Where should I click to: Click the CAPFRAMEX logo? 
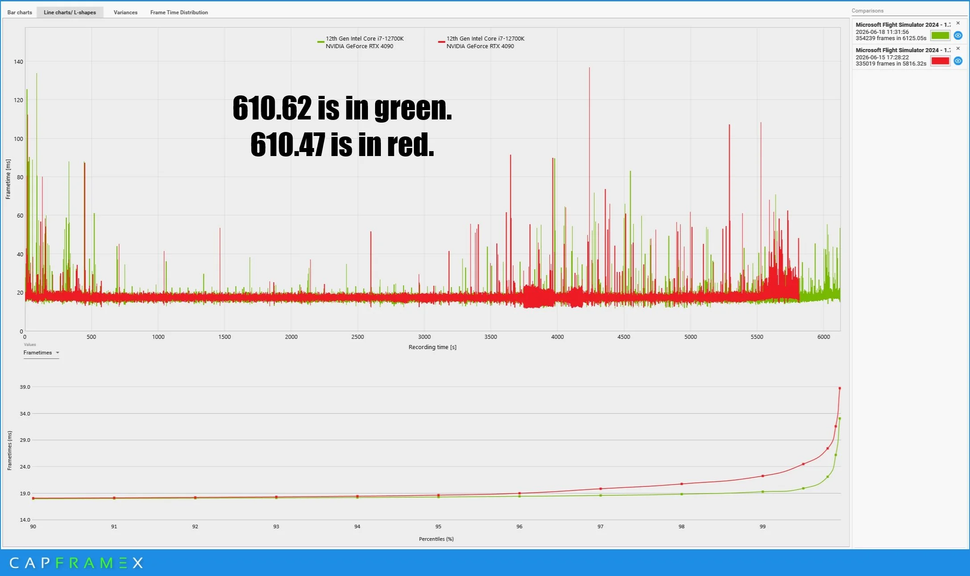76,563
